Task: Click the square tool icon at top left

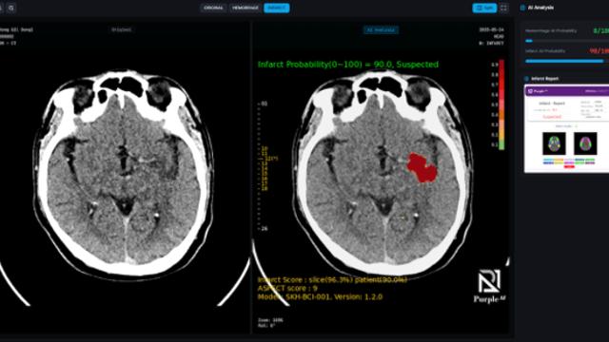Action: [10, 8]
